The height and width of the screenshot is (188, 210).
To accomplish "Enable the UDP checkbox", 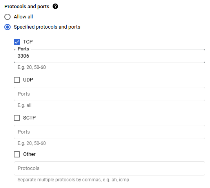I will coord(17,80).
